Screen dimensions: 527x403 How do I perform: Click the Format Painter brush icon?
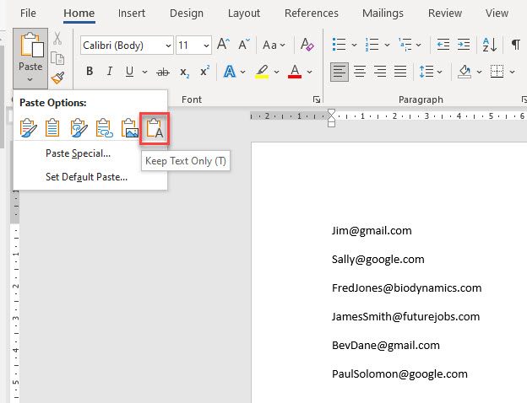pyautogui.click(x=57, y=78)
